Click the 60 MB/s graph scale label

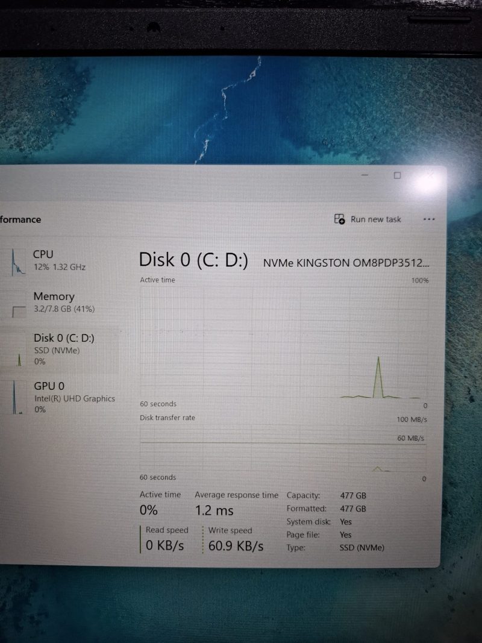[411, 438]
